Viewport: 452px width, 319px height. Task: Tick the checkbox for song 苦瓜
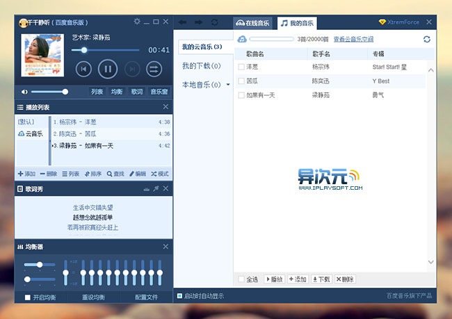click(241, 81)
